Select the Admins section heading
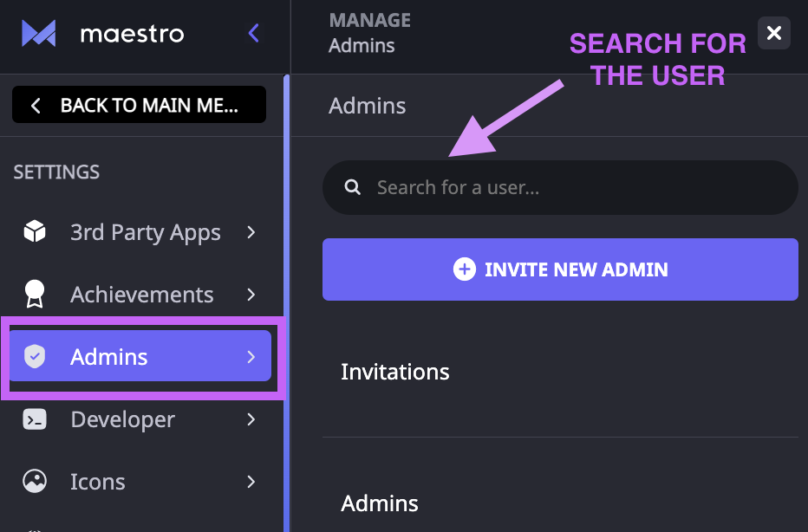 379,503
